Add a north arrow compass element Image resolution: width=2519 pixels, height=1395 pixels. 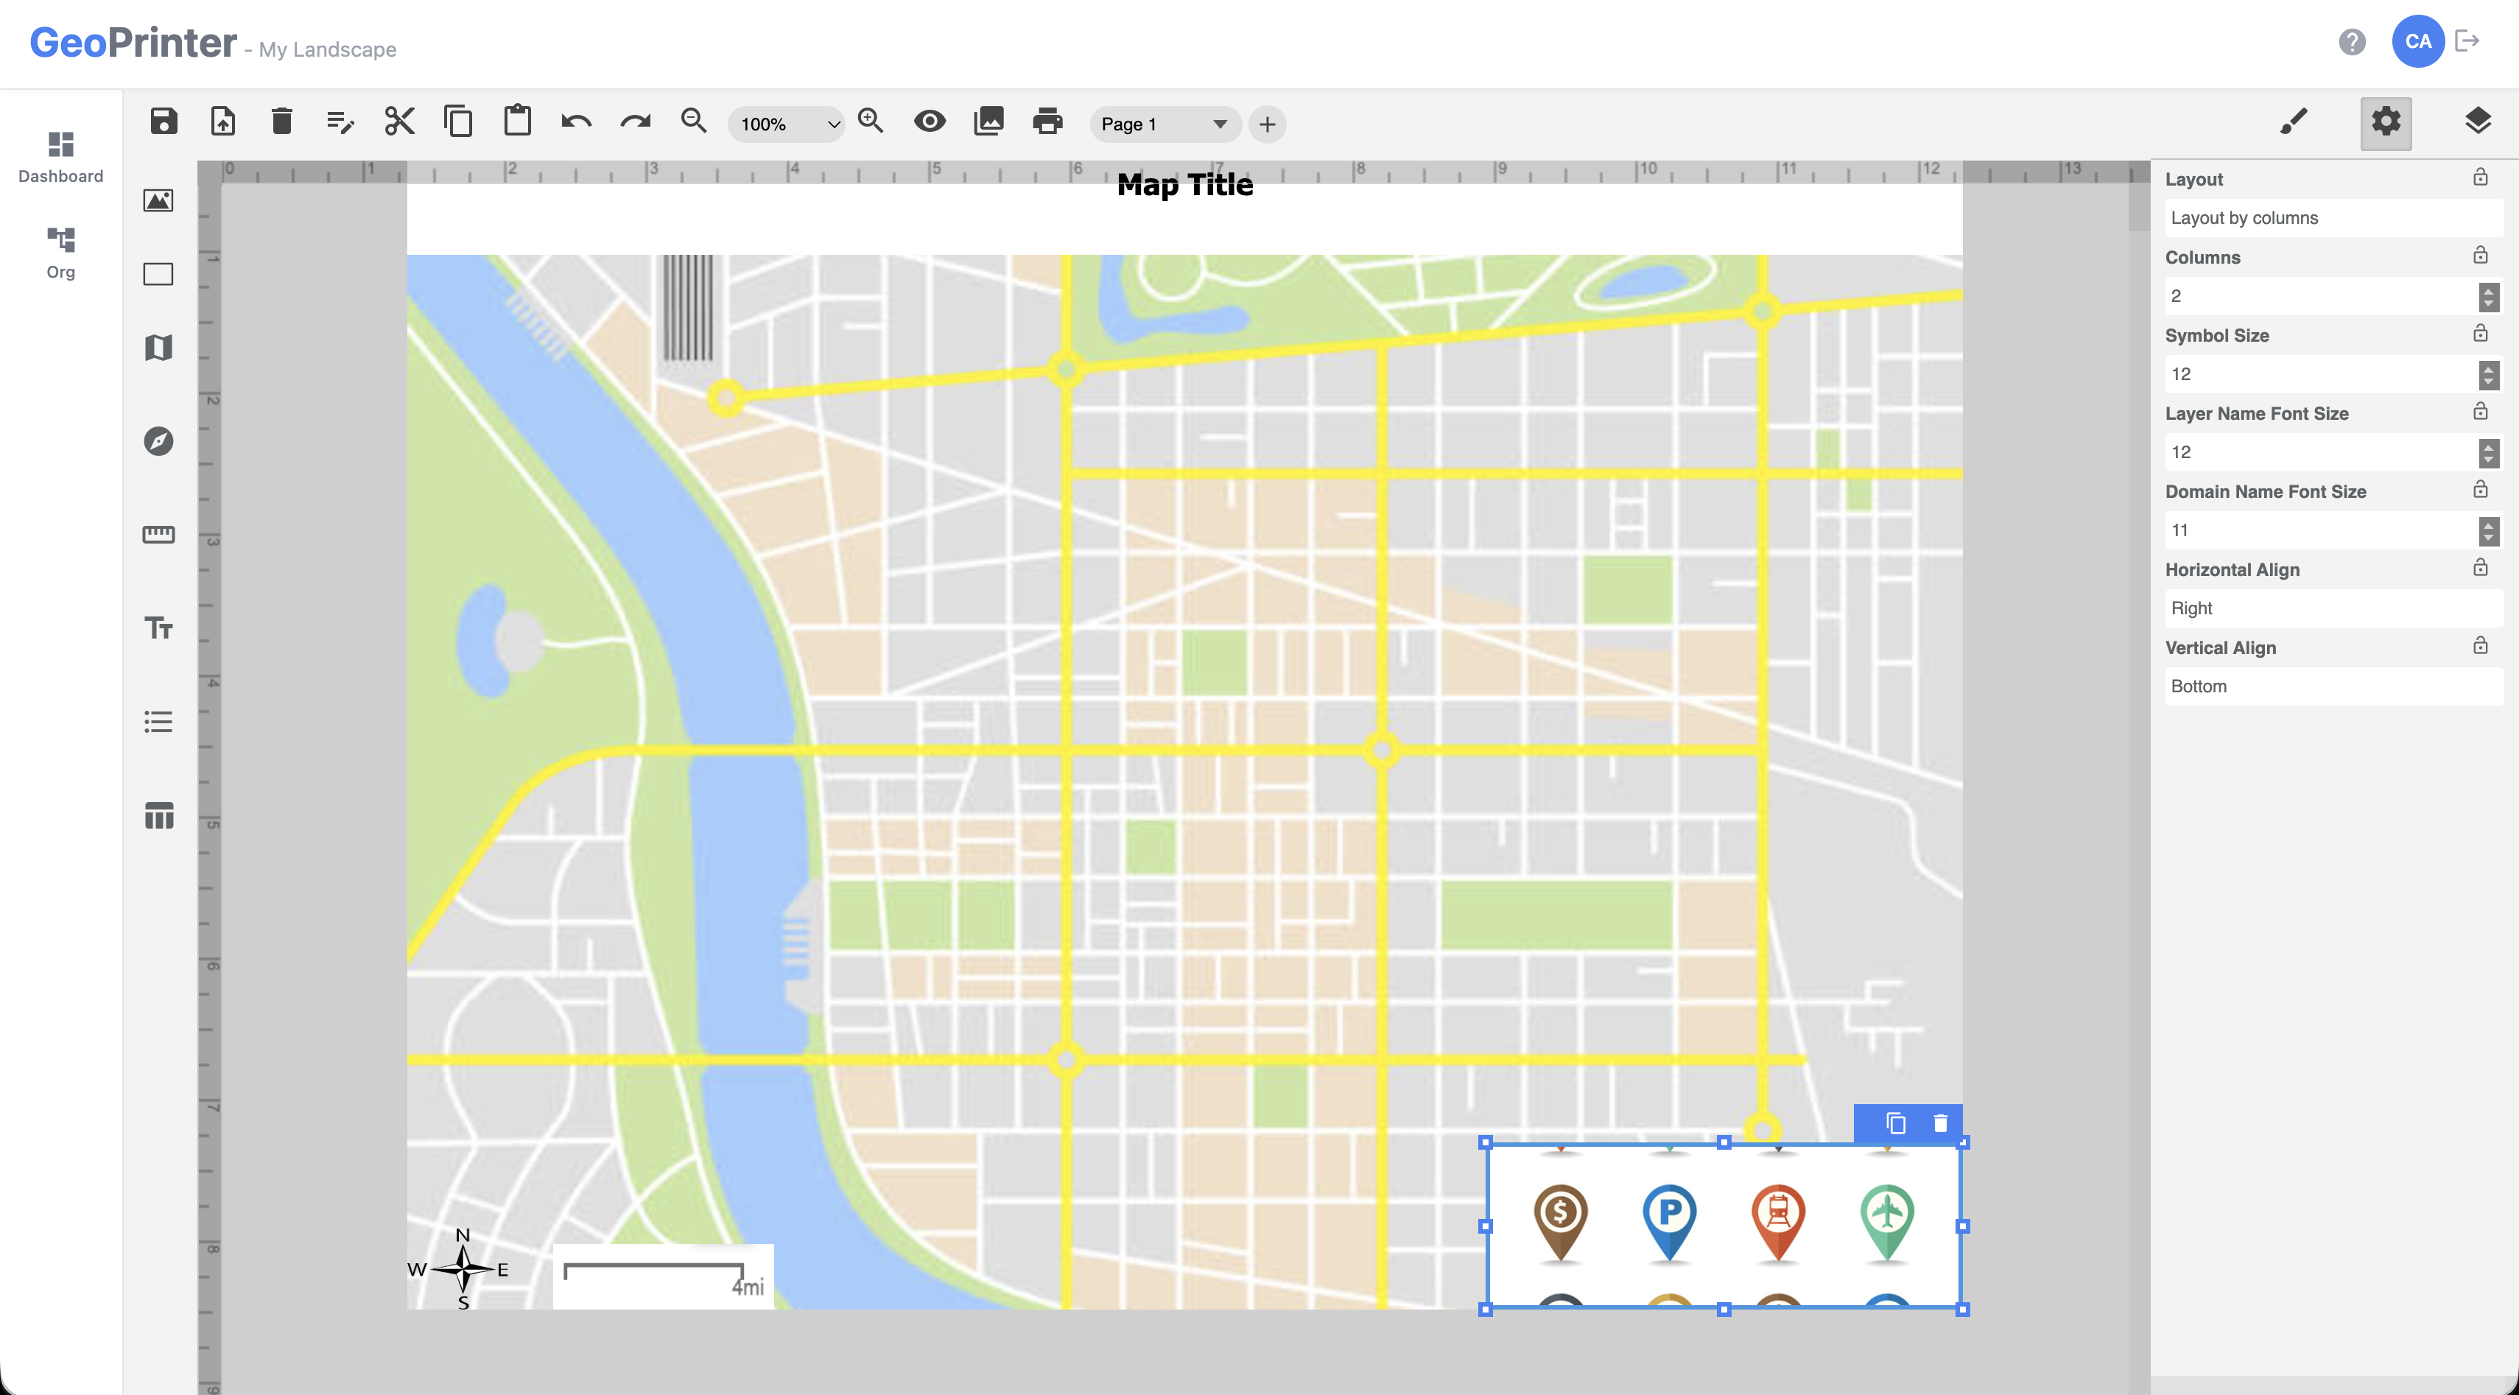point(158,441)
